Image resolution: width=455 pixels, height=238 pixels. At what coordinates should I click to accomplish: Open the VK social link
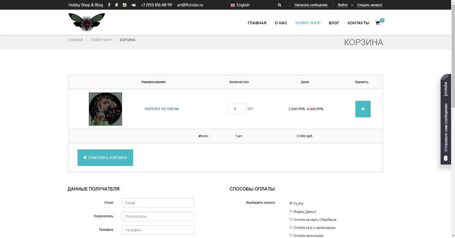[x=134, y=5]
